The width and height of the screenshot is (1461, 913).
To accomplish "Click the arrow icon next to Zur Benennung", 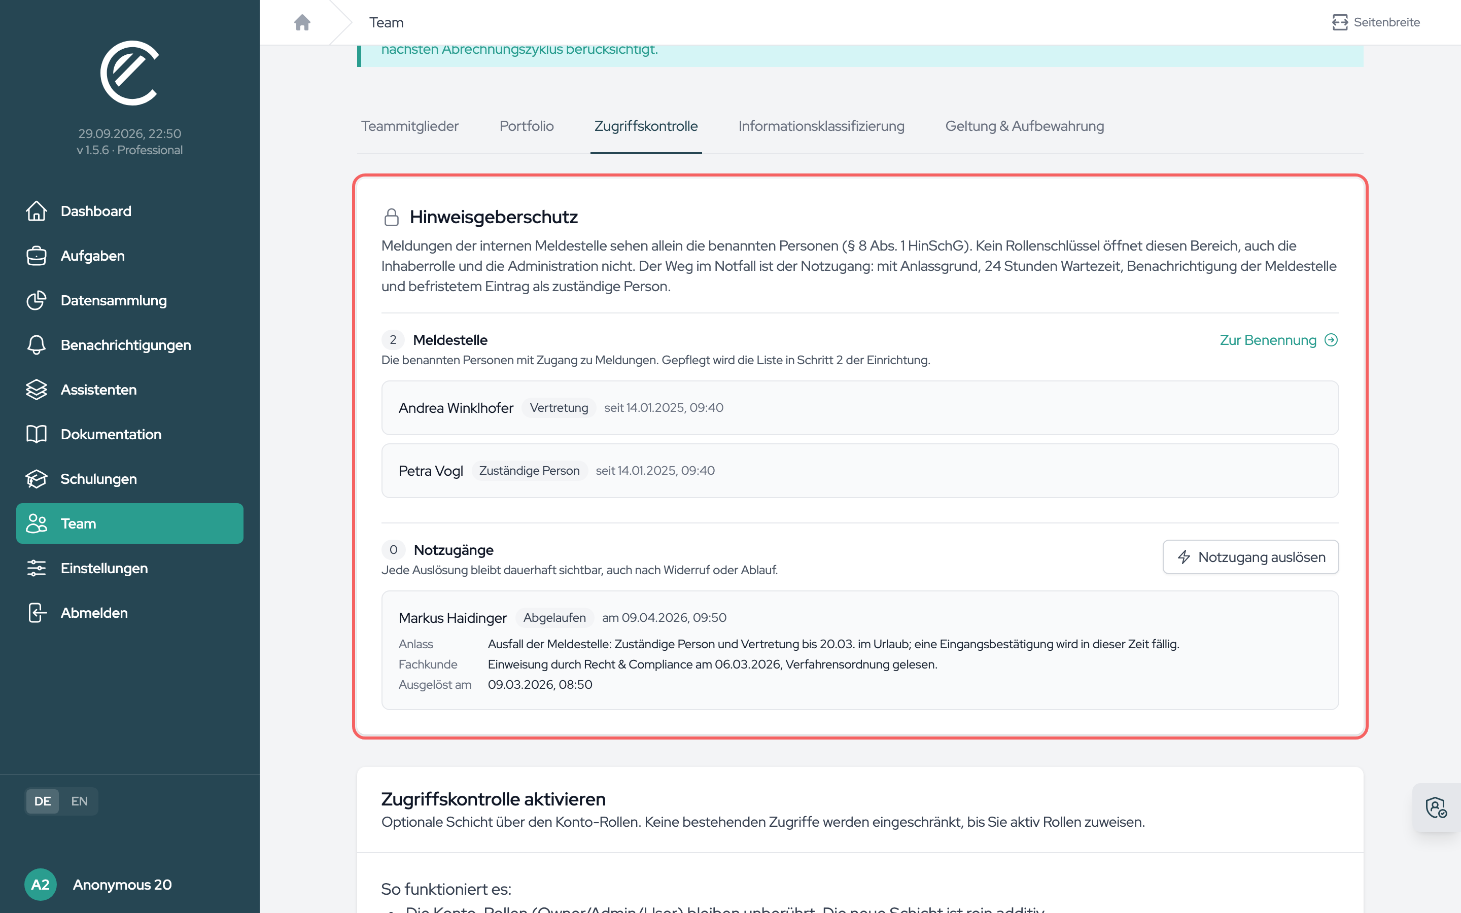I will [x=1331, y=340].
